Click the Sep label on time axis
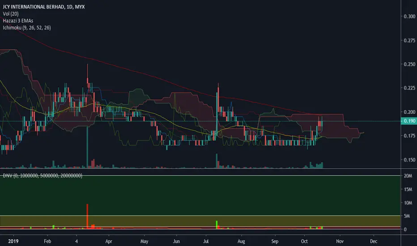Image resolution: width=417 pixels, height=246 pixels. pyautogui.click(x=275, y=241)
